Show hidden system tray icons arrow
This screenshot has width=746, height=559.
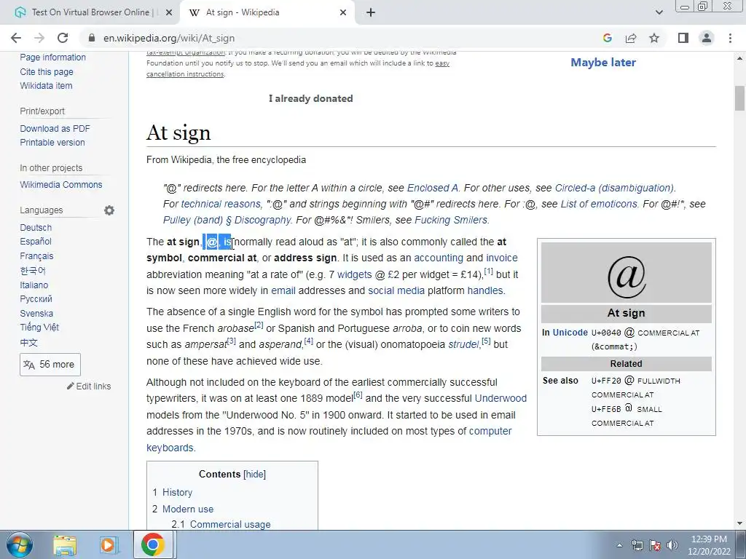(619, 545)
